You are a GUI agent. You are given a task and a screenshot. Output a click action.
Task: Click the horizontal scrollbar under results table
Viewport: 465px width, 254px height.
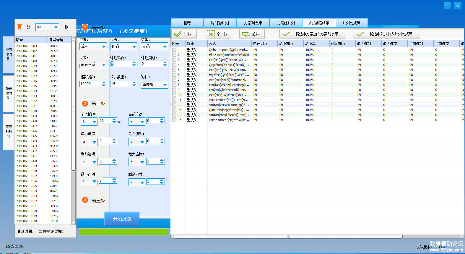pyautogui.click(x=288, y=237)
